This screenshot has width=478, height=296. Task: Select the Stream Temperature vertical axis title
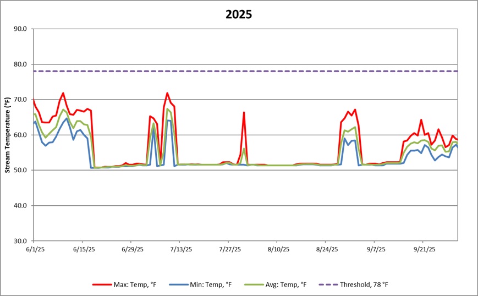[x=8, y=135]
